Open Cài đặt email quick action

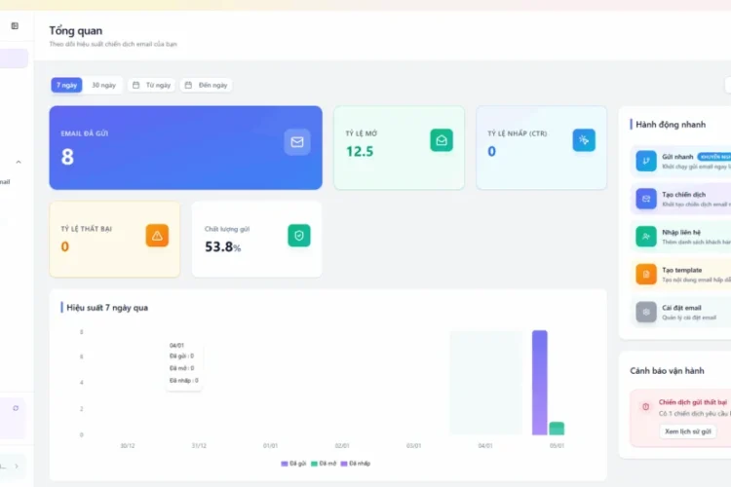(680, 313)
